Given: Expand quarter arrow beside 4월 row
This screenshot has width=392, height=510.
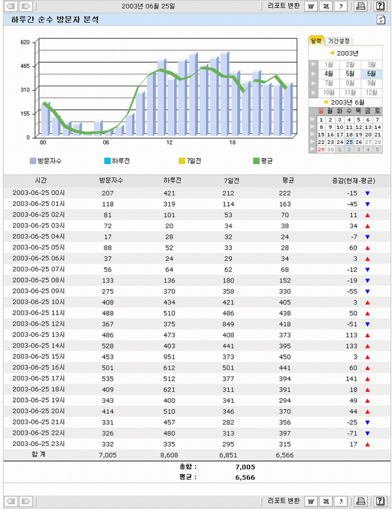Looking at the screenshot, I should pos(313,74).
